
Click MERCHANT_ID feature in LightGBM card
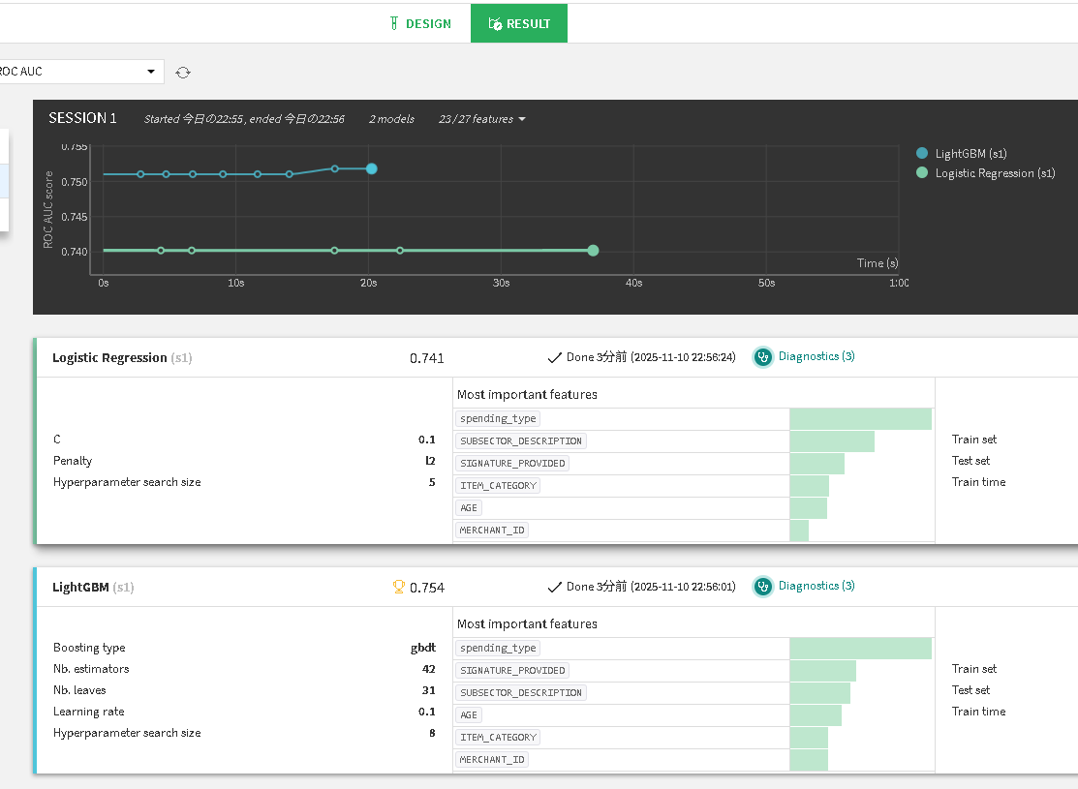point(492,760)
